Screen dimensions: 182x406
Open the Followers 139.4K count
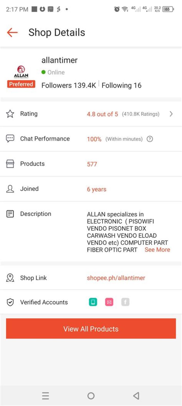click(x=69, y=85)
